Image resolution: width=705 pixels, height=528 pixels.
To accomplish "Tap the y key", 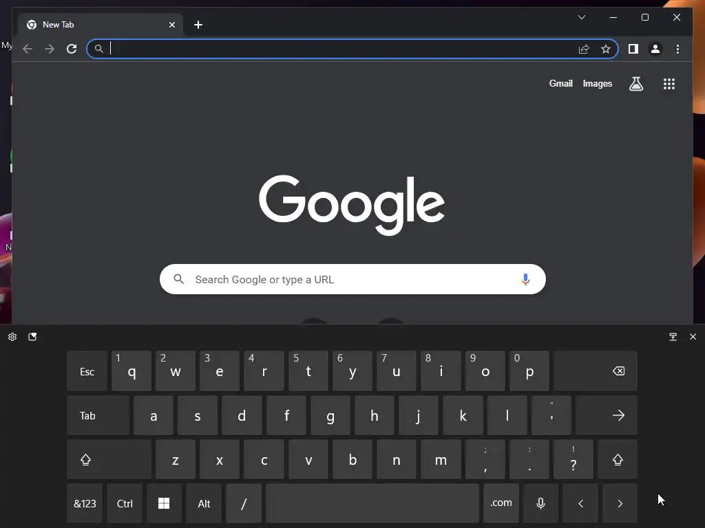I will point(352,371).
